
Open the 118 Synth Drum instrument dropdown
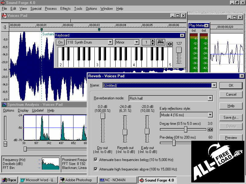pyautogui.click(x=110, y=42)
